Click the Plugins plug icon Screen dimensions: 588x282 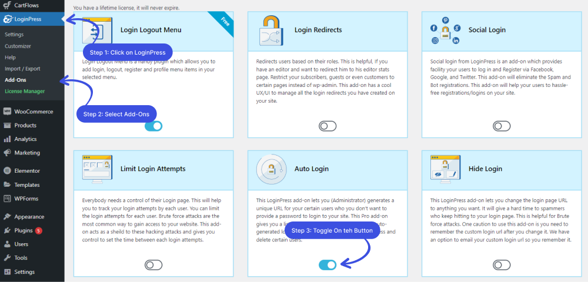tap(6, 230)
